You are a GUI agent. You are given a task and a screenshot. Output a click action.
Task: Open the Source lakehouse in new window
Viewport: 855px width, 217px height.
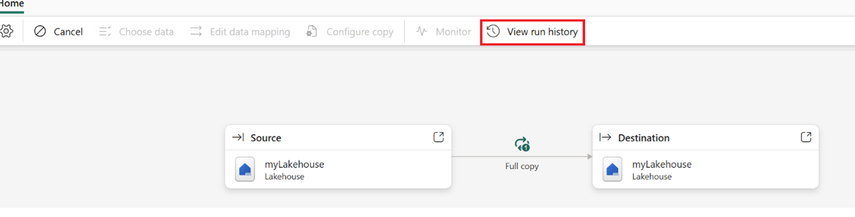[438, 137]
